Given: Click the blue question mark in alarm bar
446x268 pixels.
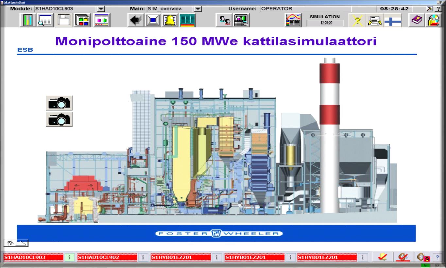Looking at the screenshot, I should coord(437,257).
